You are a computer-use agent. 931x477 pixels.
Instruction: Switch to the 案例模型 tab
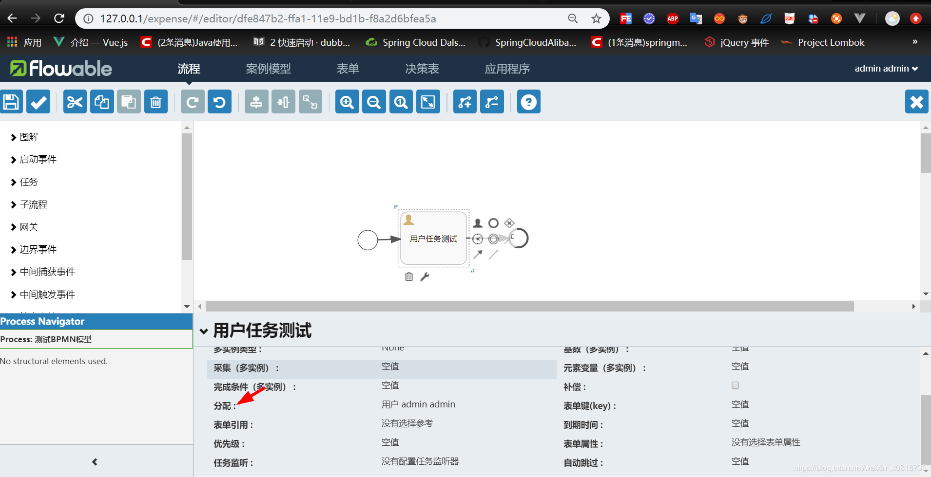(x=268, y=68)
